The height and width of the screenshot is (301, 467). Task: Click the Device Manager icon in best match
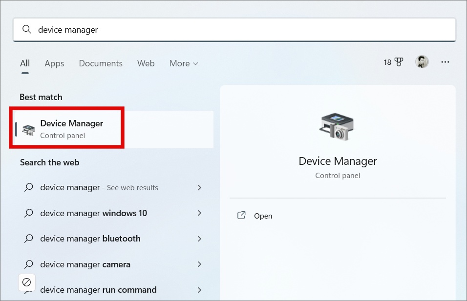pos(29,130)
